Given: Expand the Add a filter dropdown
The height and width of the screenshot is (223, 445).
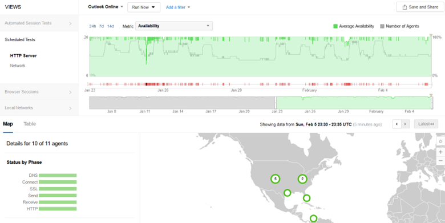Looking at the screenshot, I should pyautogui.click(x=178, y=7).
